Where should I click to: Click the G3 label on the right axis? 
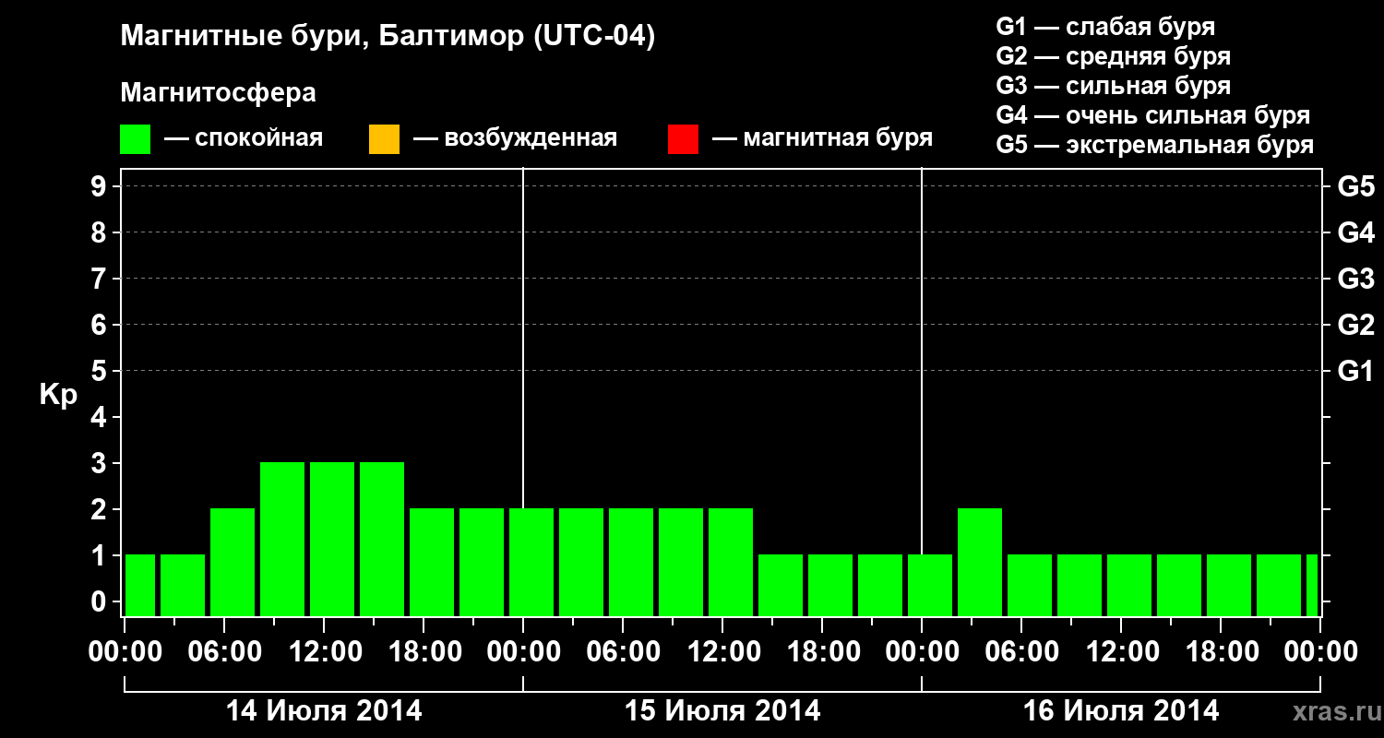[x=1355, y=279]
